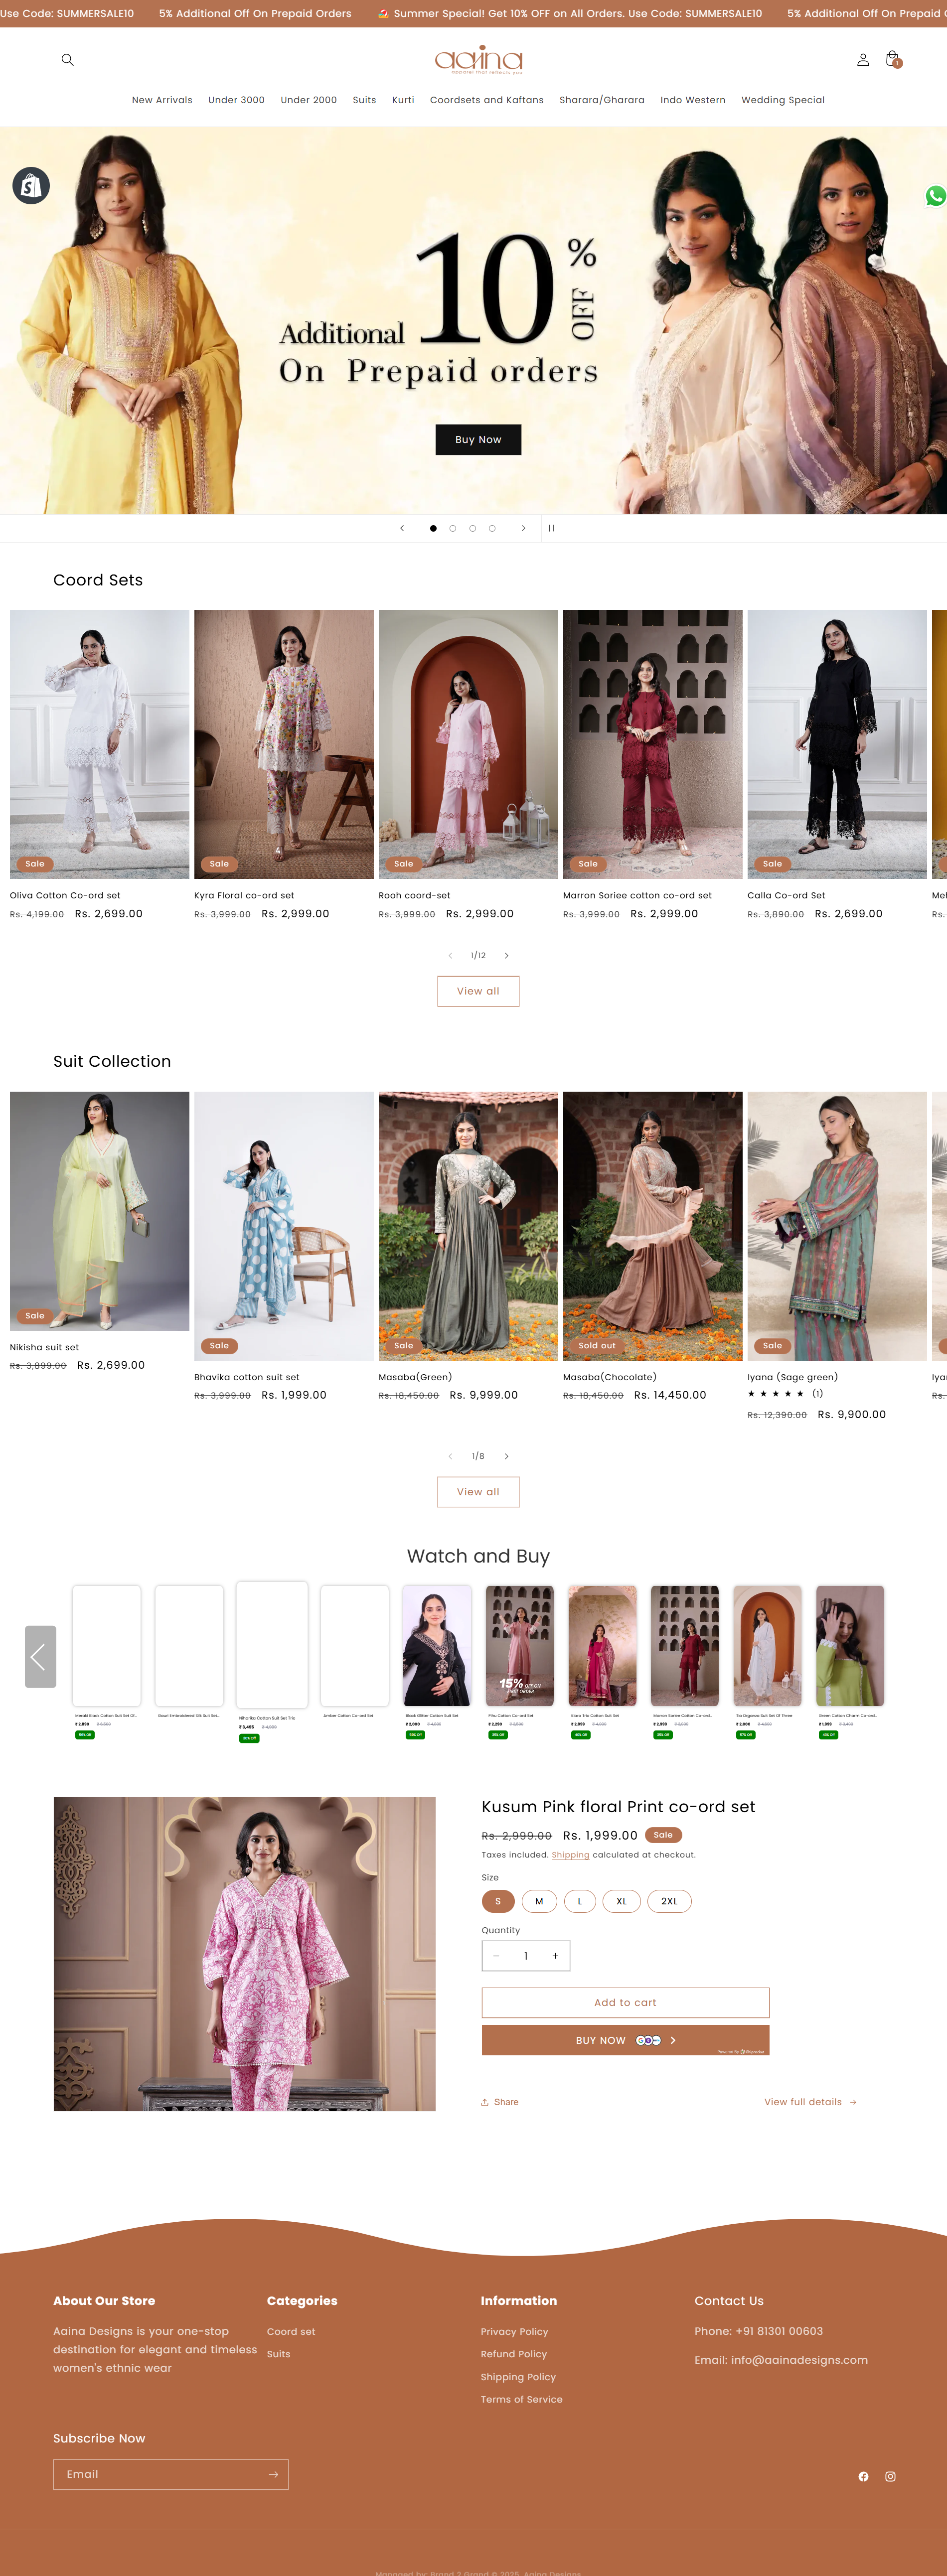Open the Shopify badge icon on banner
947x2576 pixels.
[31, 185]
